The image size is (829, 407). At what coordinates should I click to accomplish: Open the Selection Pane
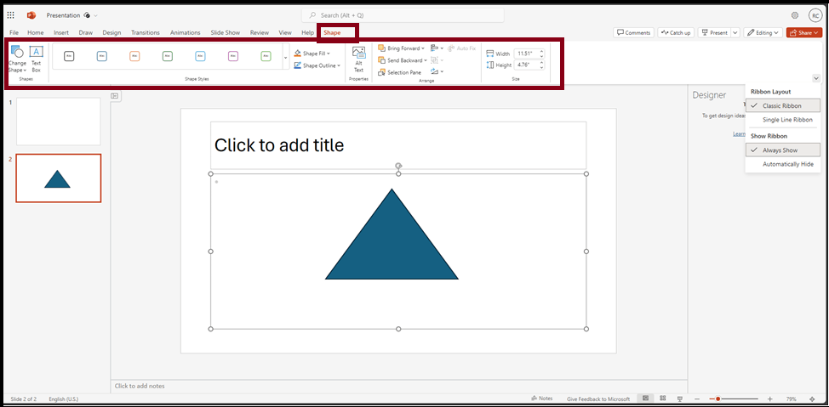(x=400, y=72)
